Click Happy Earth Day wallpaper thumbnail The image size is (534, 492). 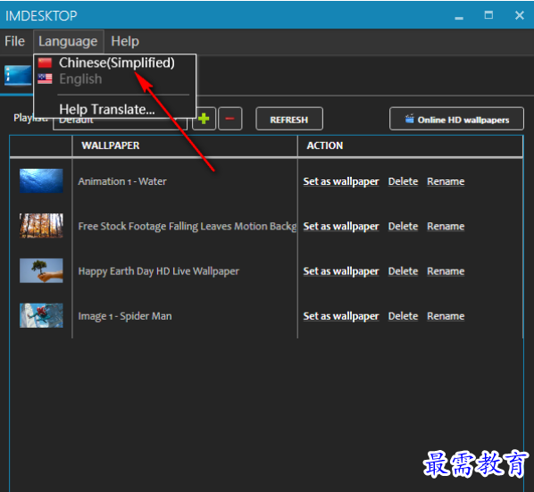[x=41, y=271]
